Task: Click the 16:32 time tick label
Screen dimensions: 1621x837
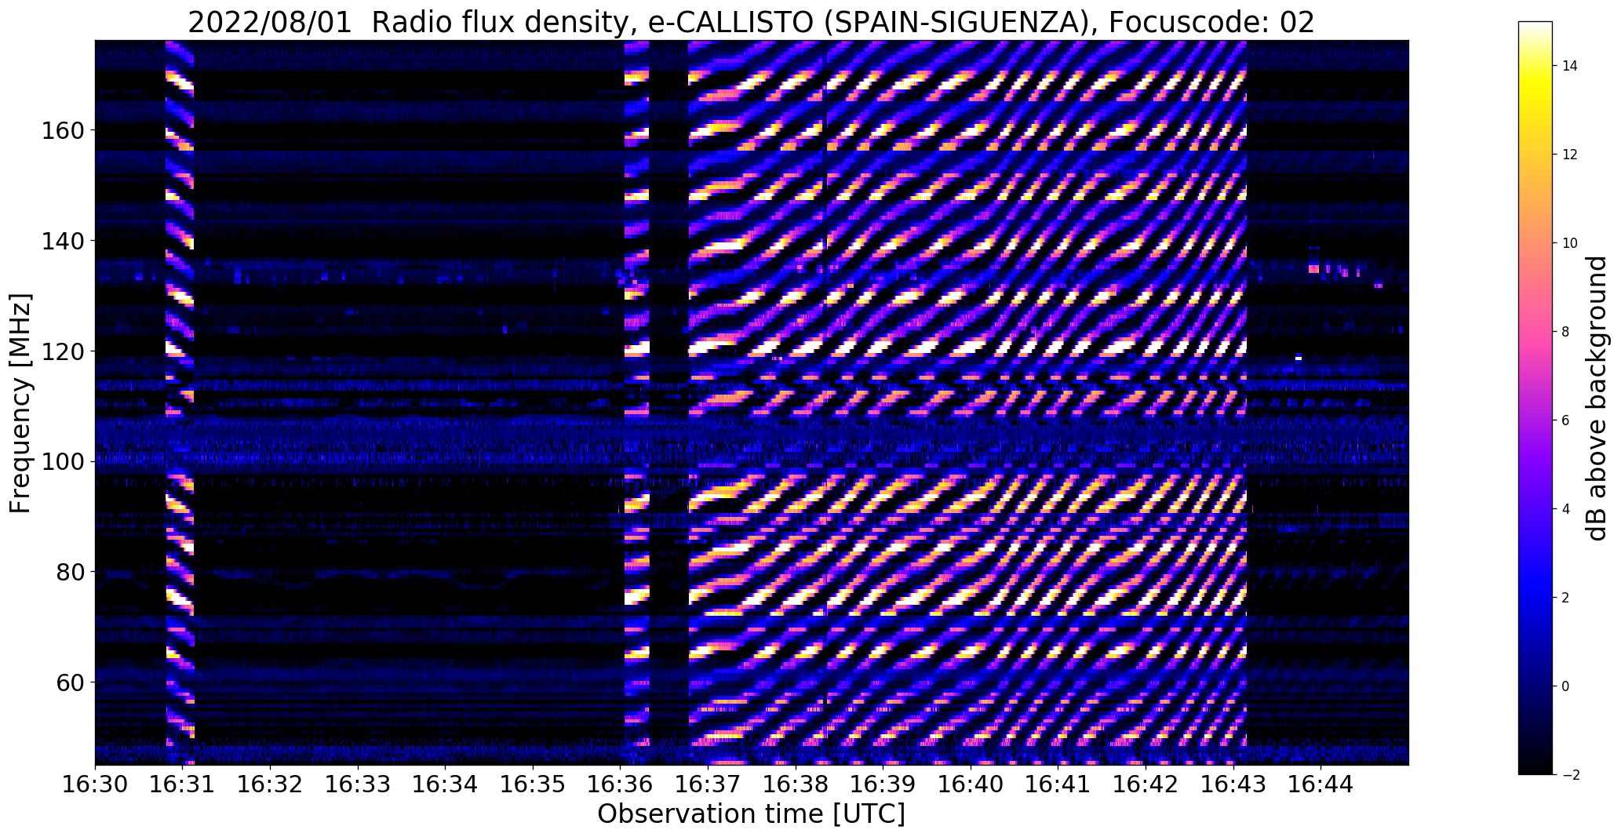Action: [270, 784]
